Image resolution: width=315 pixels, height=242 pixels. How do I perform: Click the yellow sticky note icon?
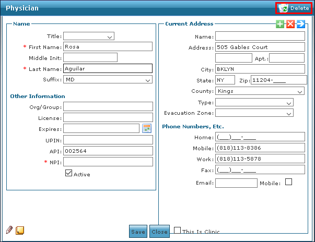(20, 230)
